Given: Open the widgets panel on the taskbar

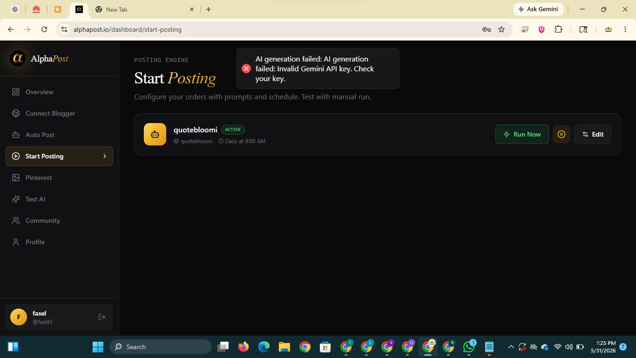Looking at the screenshot, I should [x=13, y=347].
